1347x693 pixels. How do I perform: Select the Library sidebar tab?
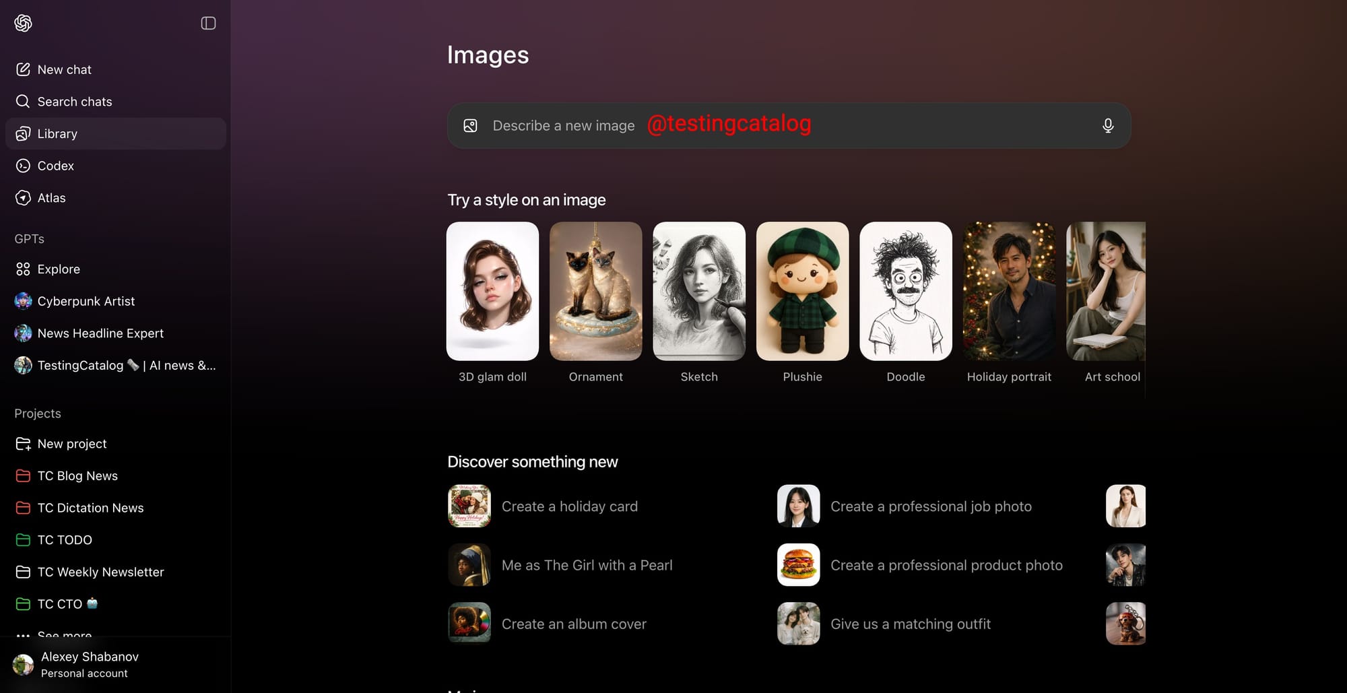point(57,133)
